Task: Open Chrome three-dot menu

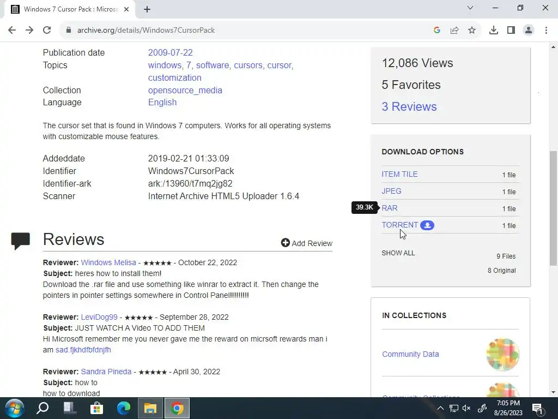Action: point(546,31)
